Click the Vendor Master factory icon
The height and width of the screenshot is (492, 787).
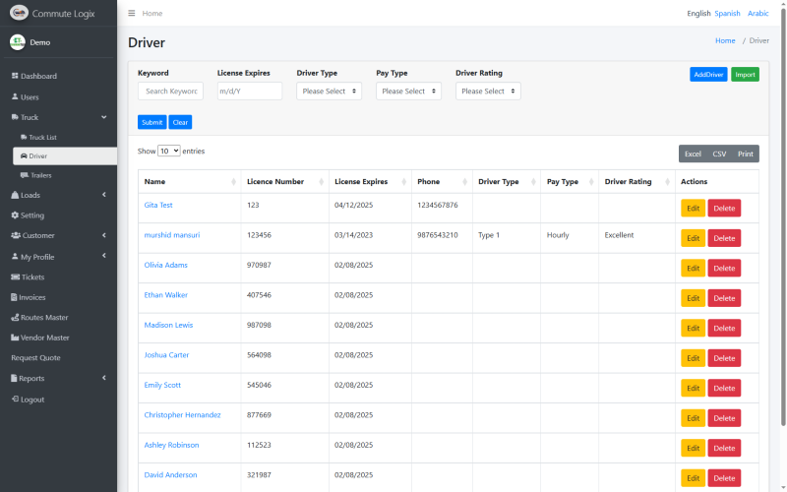click(x=15, y=338)
